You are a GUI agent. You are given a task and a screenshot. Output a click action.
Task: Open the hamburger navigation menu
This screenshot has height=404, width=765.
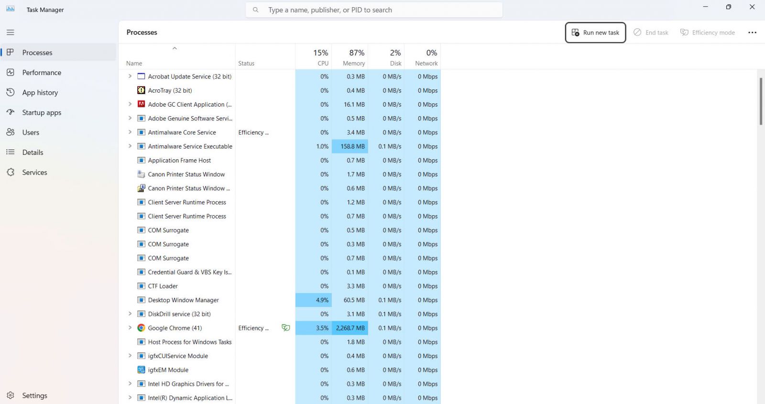point(11,33)
